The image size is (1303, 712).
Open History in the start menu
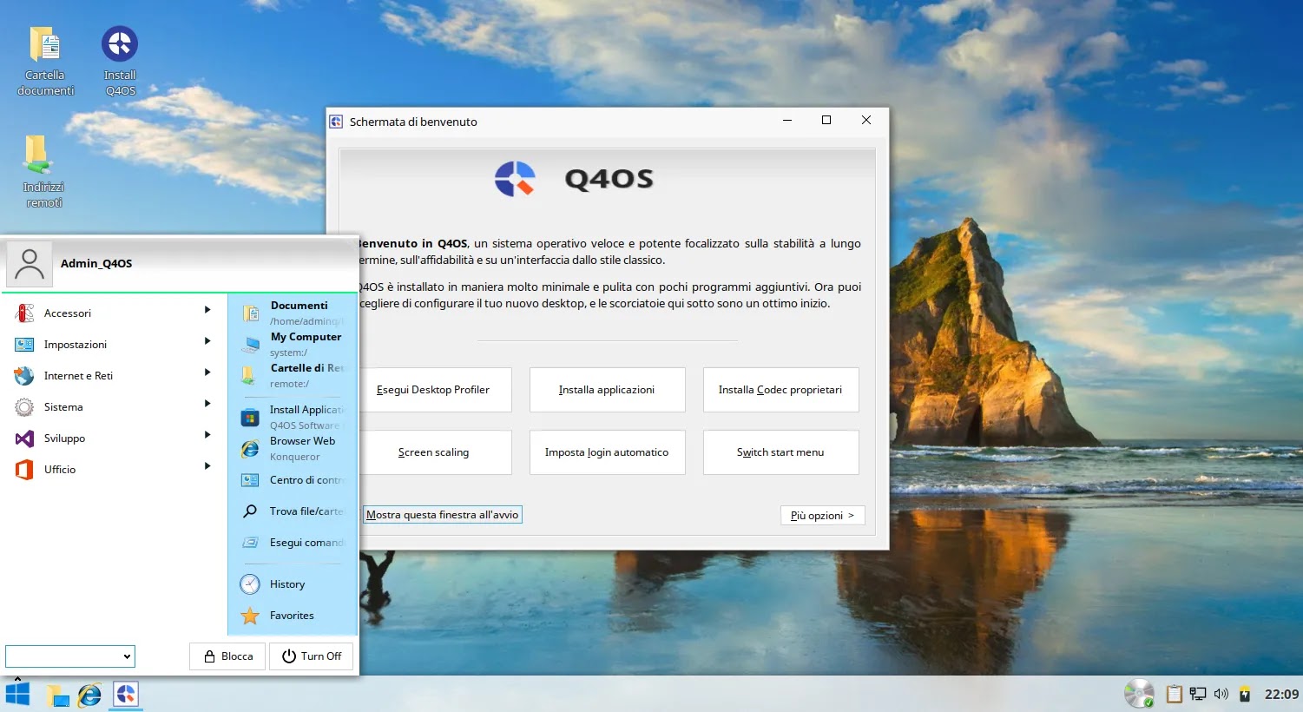tap(293, 584)
